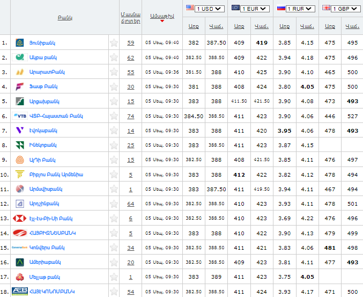Sort by RUR Առք column header

[x=285, y=26]
